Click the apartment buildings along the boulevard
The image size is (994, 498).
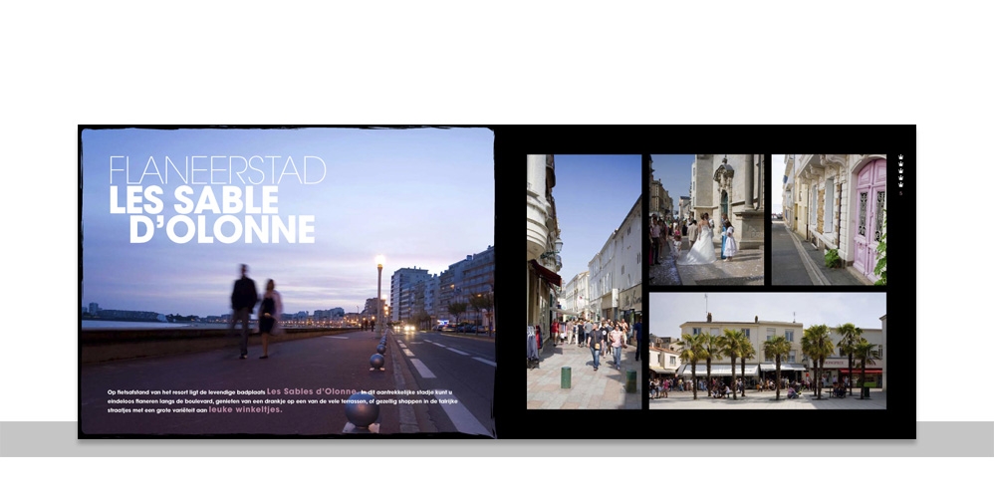(443, 284)
